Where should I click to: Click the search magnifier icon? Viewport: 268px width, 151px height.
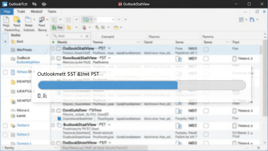tap(55, 36)
